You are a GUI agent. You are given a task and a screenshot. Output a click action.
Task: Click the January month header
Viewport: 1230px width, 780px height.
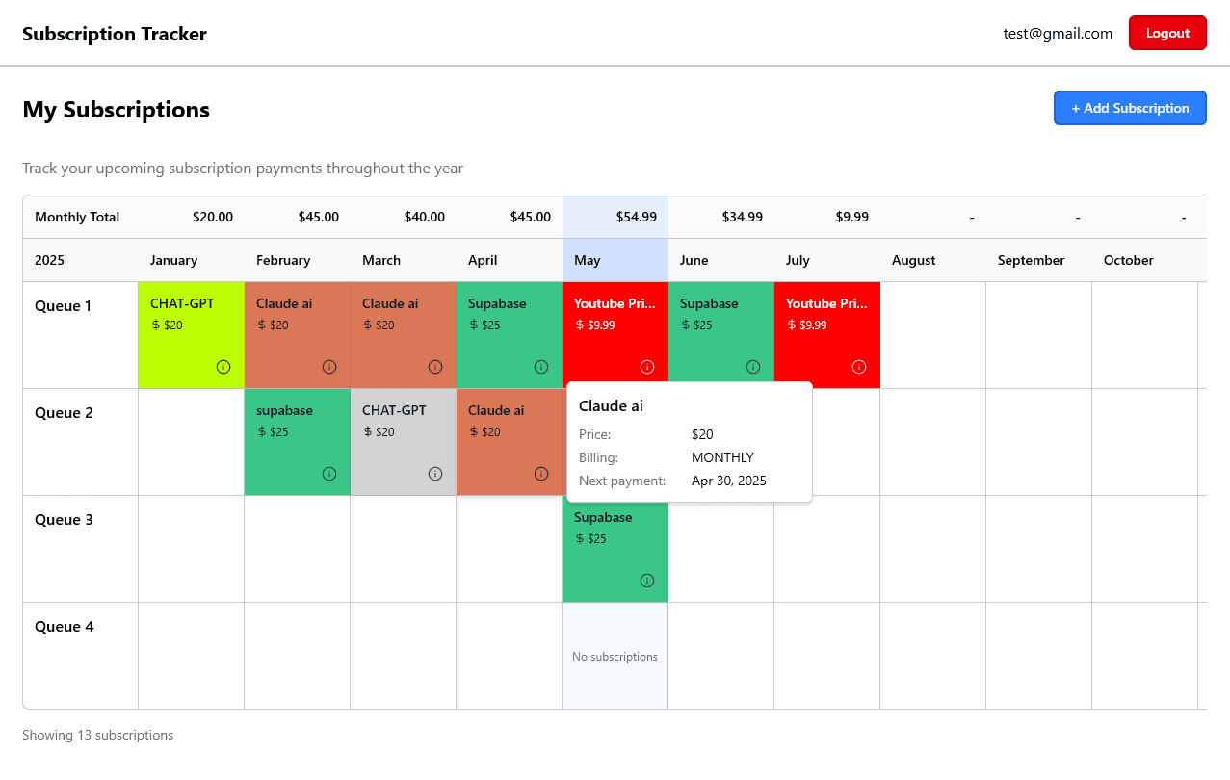pyautogui.click(x=174, y=260)
